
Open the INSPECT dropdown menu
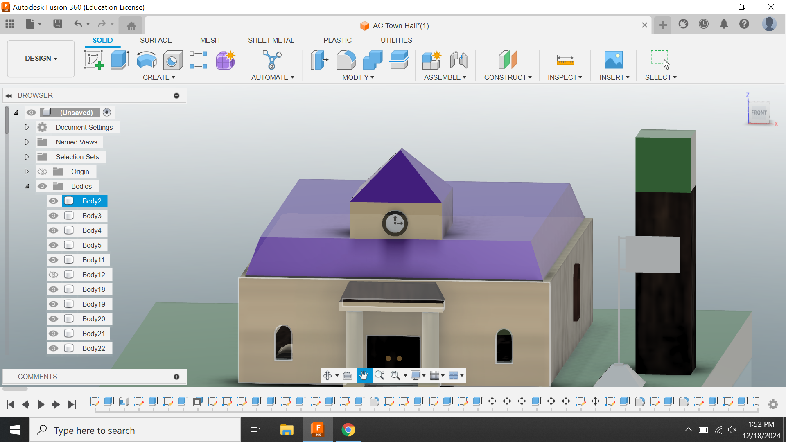tap(565, 77)
